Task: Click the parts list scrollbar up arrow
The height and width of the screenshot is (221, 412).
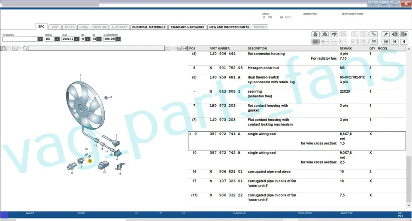Action: pos(409,49)
